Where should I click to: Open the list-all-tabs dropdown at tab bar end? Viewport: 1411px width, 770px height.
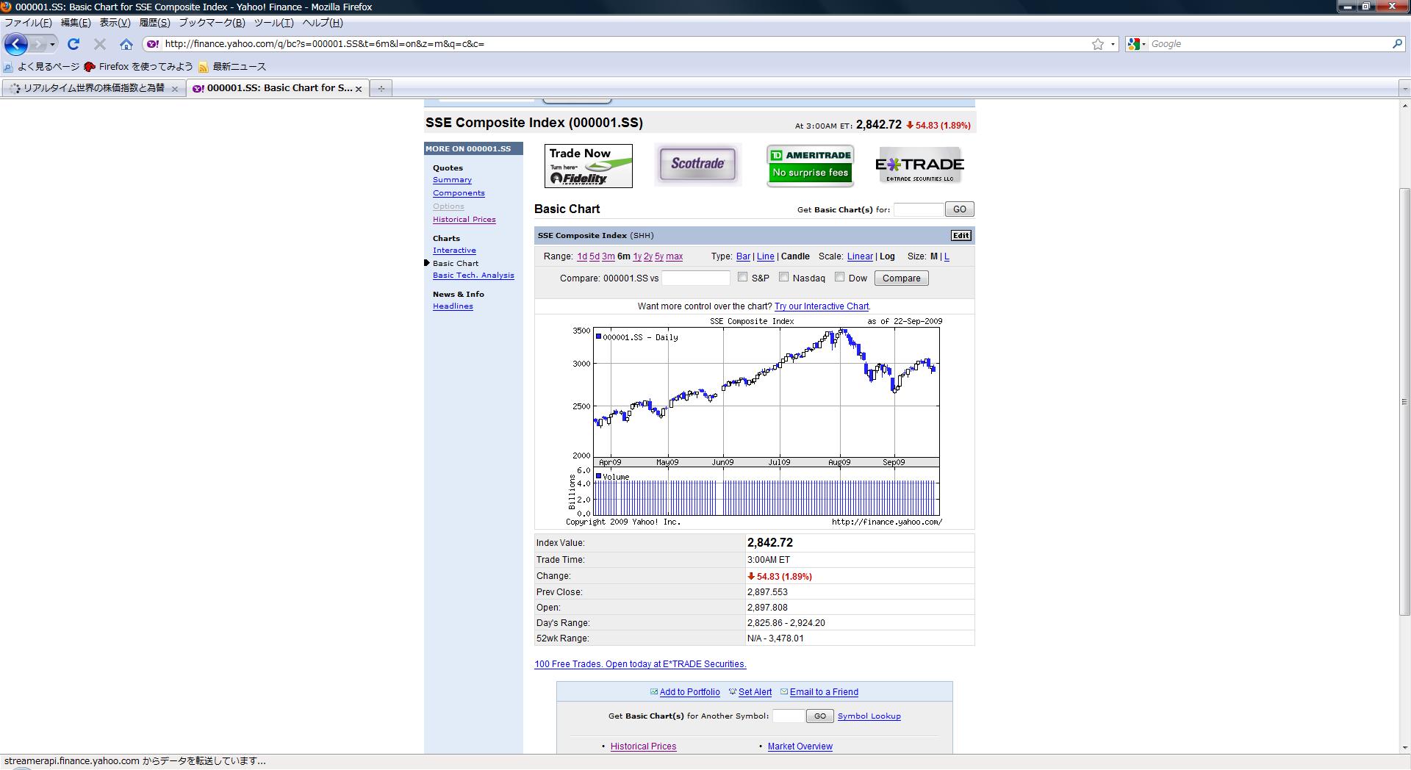(1404, 88)
